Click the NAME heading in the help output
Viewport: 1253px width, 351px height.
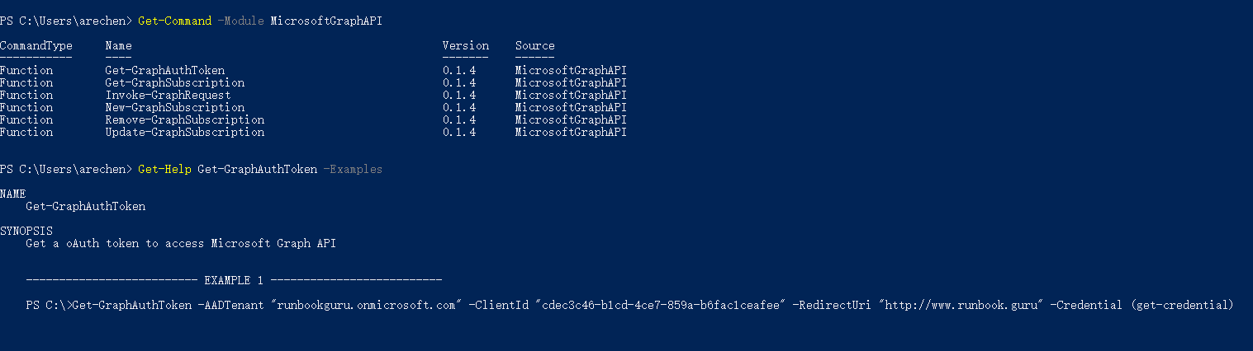click(x=13, y=194)
